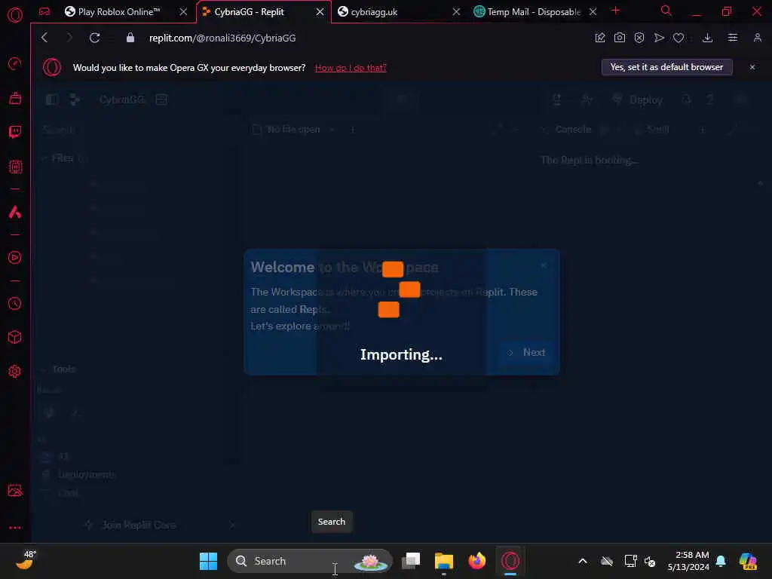Open Extensions cube icon in sidebar
Image resolution: width=772 pixels, height=579 pixels.
click(15, 337)
